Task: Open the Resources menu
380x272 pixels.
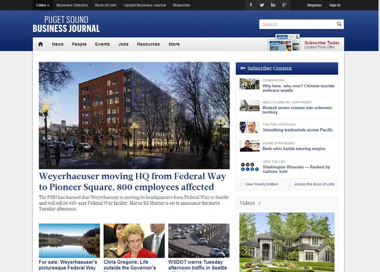Action: [148, 44]
